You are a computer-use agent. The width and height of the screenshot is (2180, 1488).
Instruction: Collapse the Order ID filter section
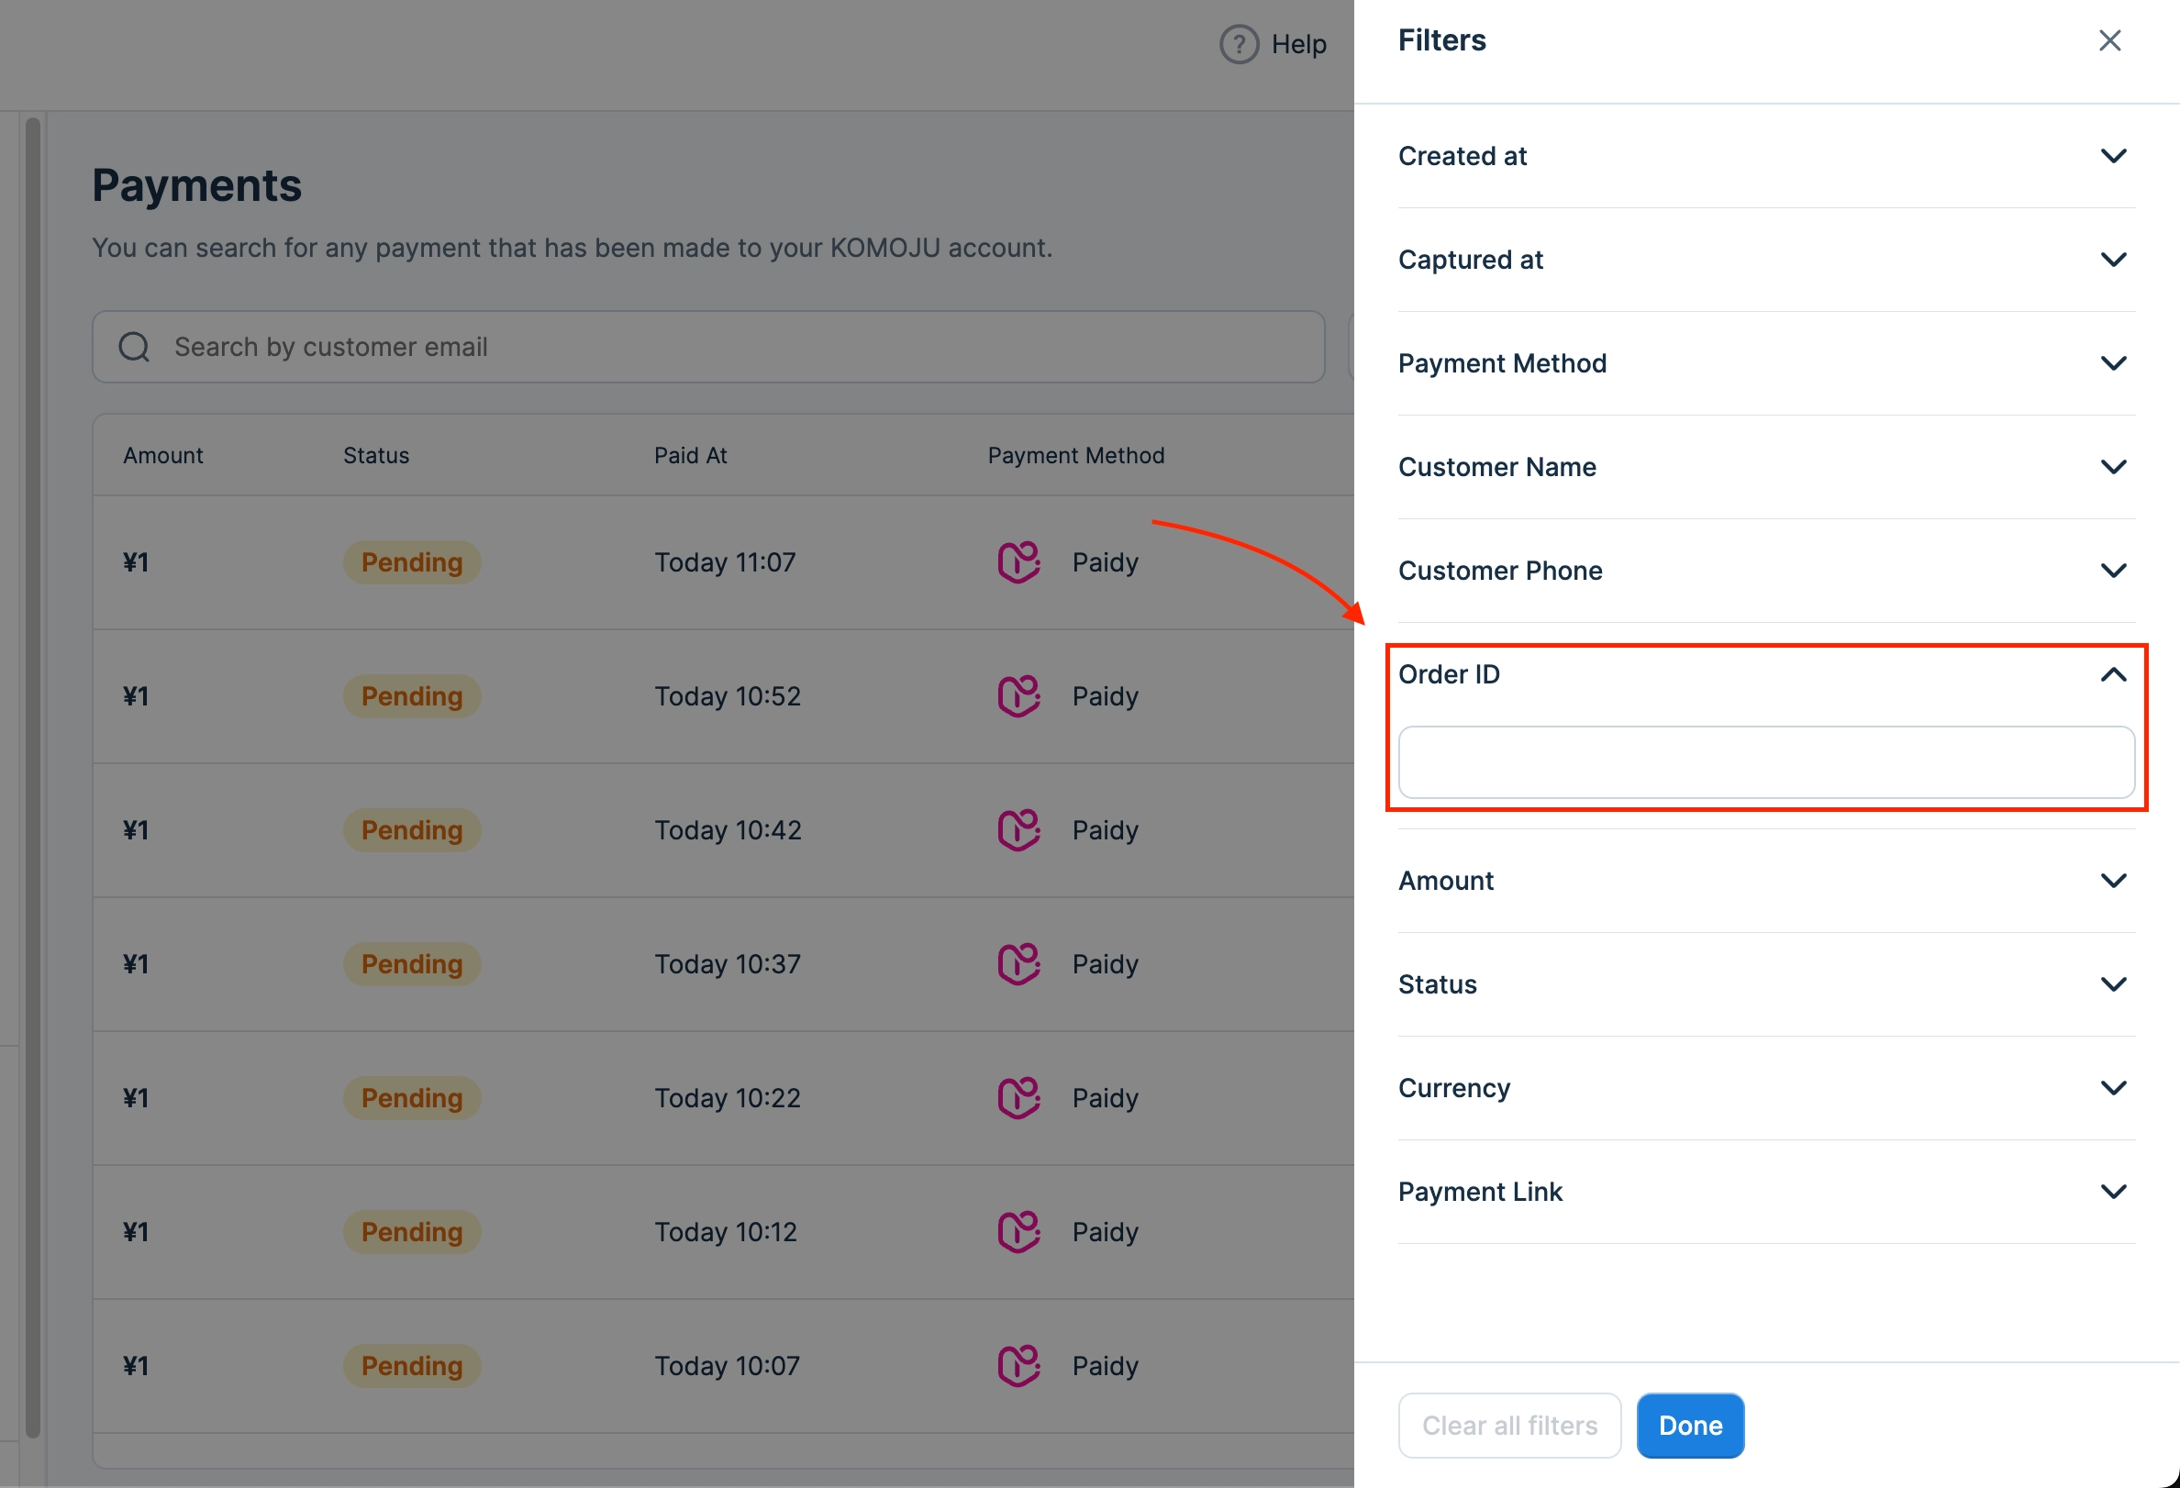[2112, 674]
